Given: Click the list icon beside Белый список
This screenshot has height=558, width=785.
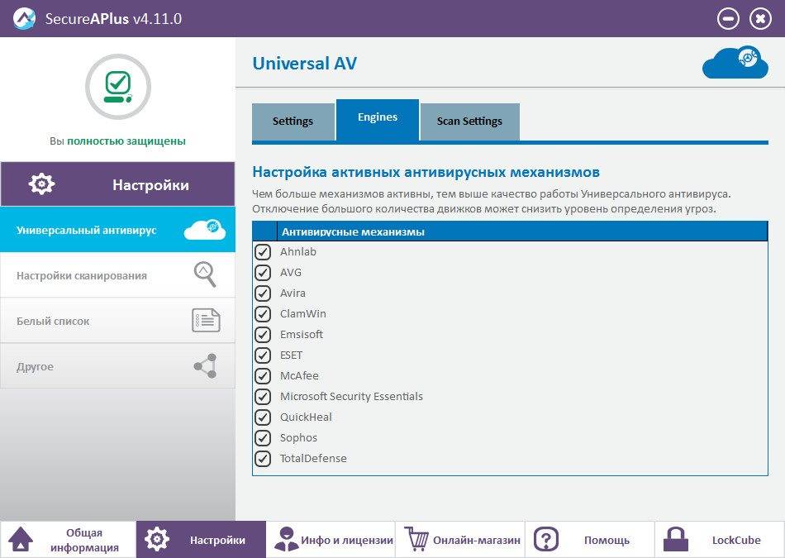Looking at the screenshot, I should tap(206, 320).
